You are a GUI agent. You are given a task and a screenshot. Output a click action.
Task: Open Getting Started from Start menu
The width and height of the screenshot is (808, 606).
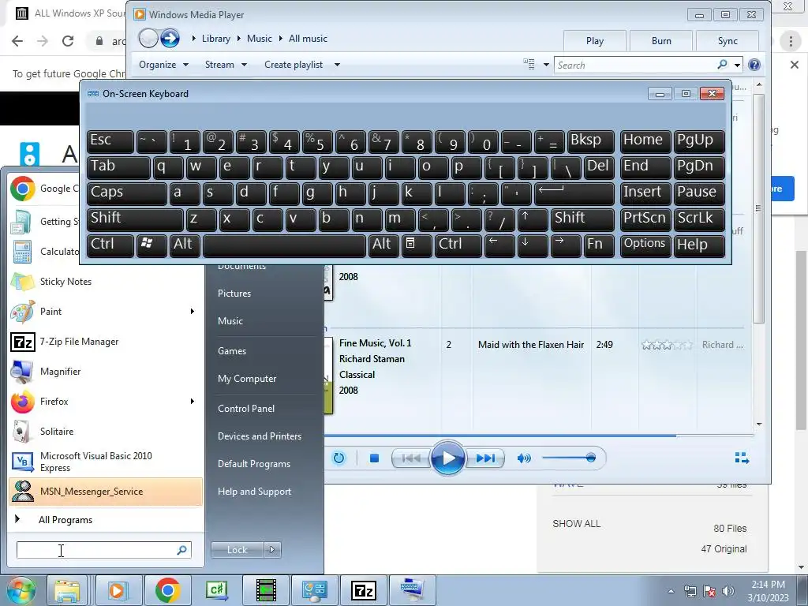click(x=44, y=222)
